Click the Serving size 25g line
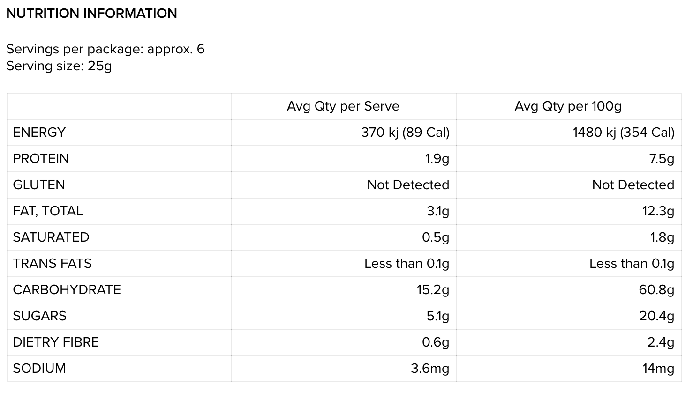This screenshot has height=399, width=693. [59, 66]
